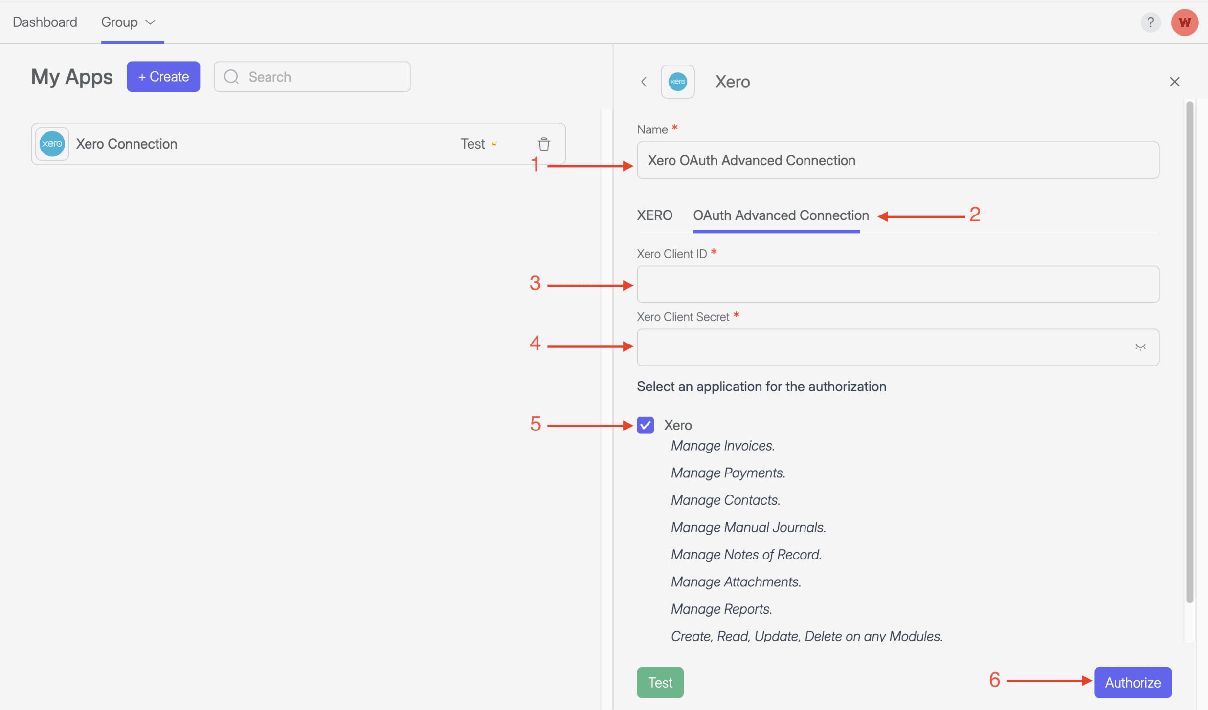The image size is (1208, 710).
Task: Open the user avatar W menu
Action: [1184, 22]
